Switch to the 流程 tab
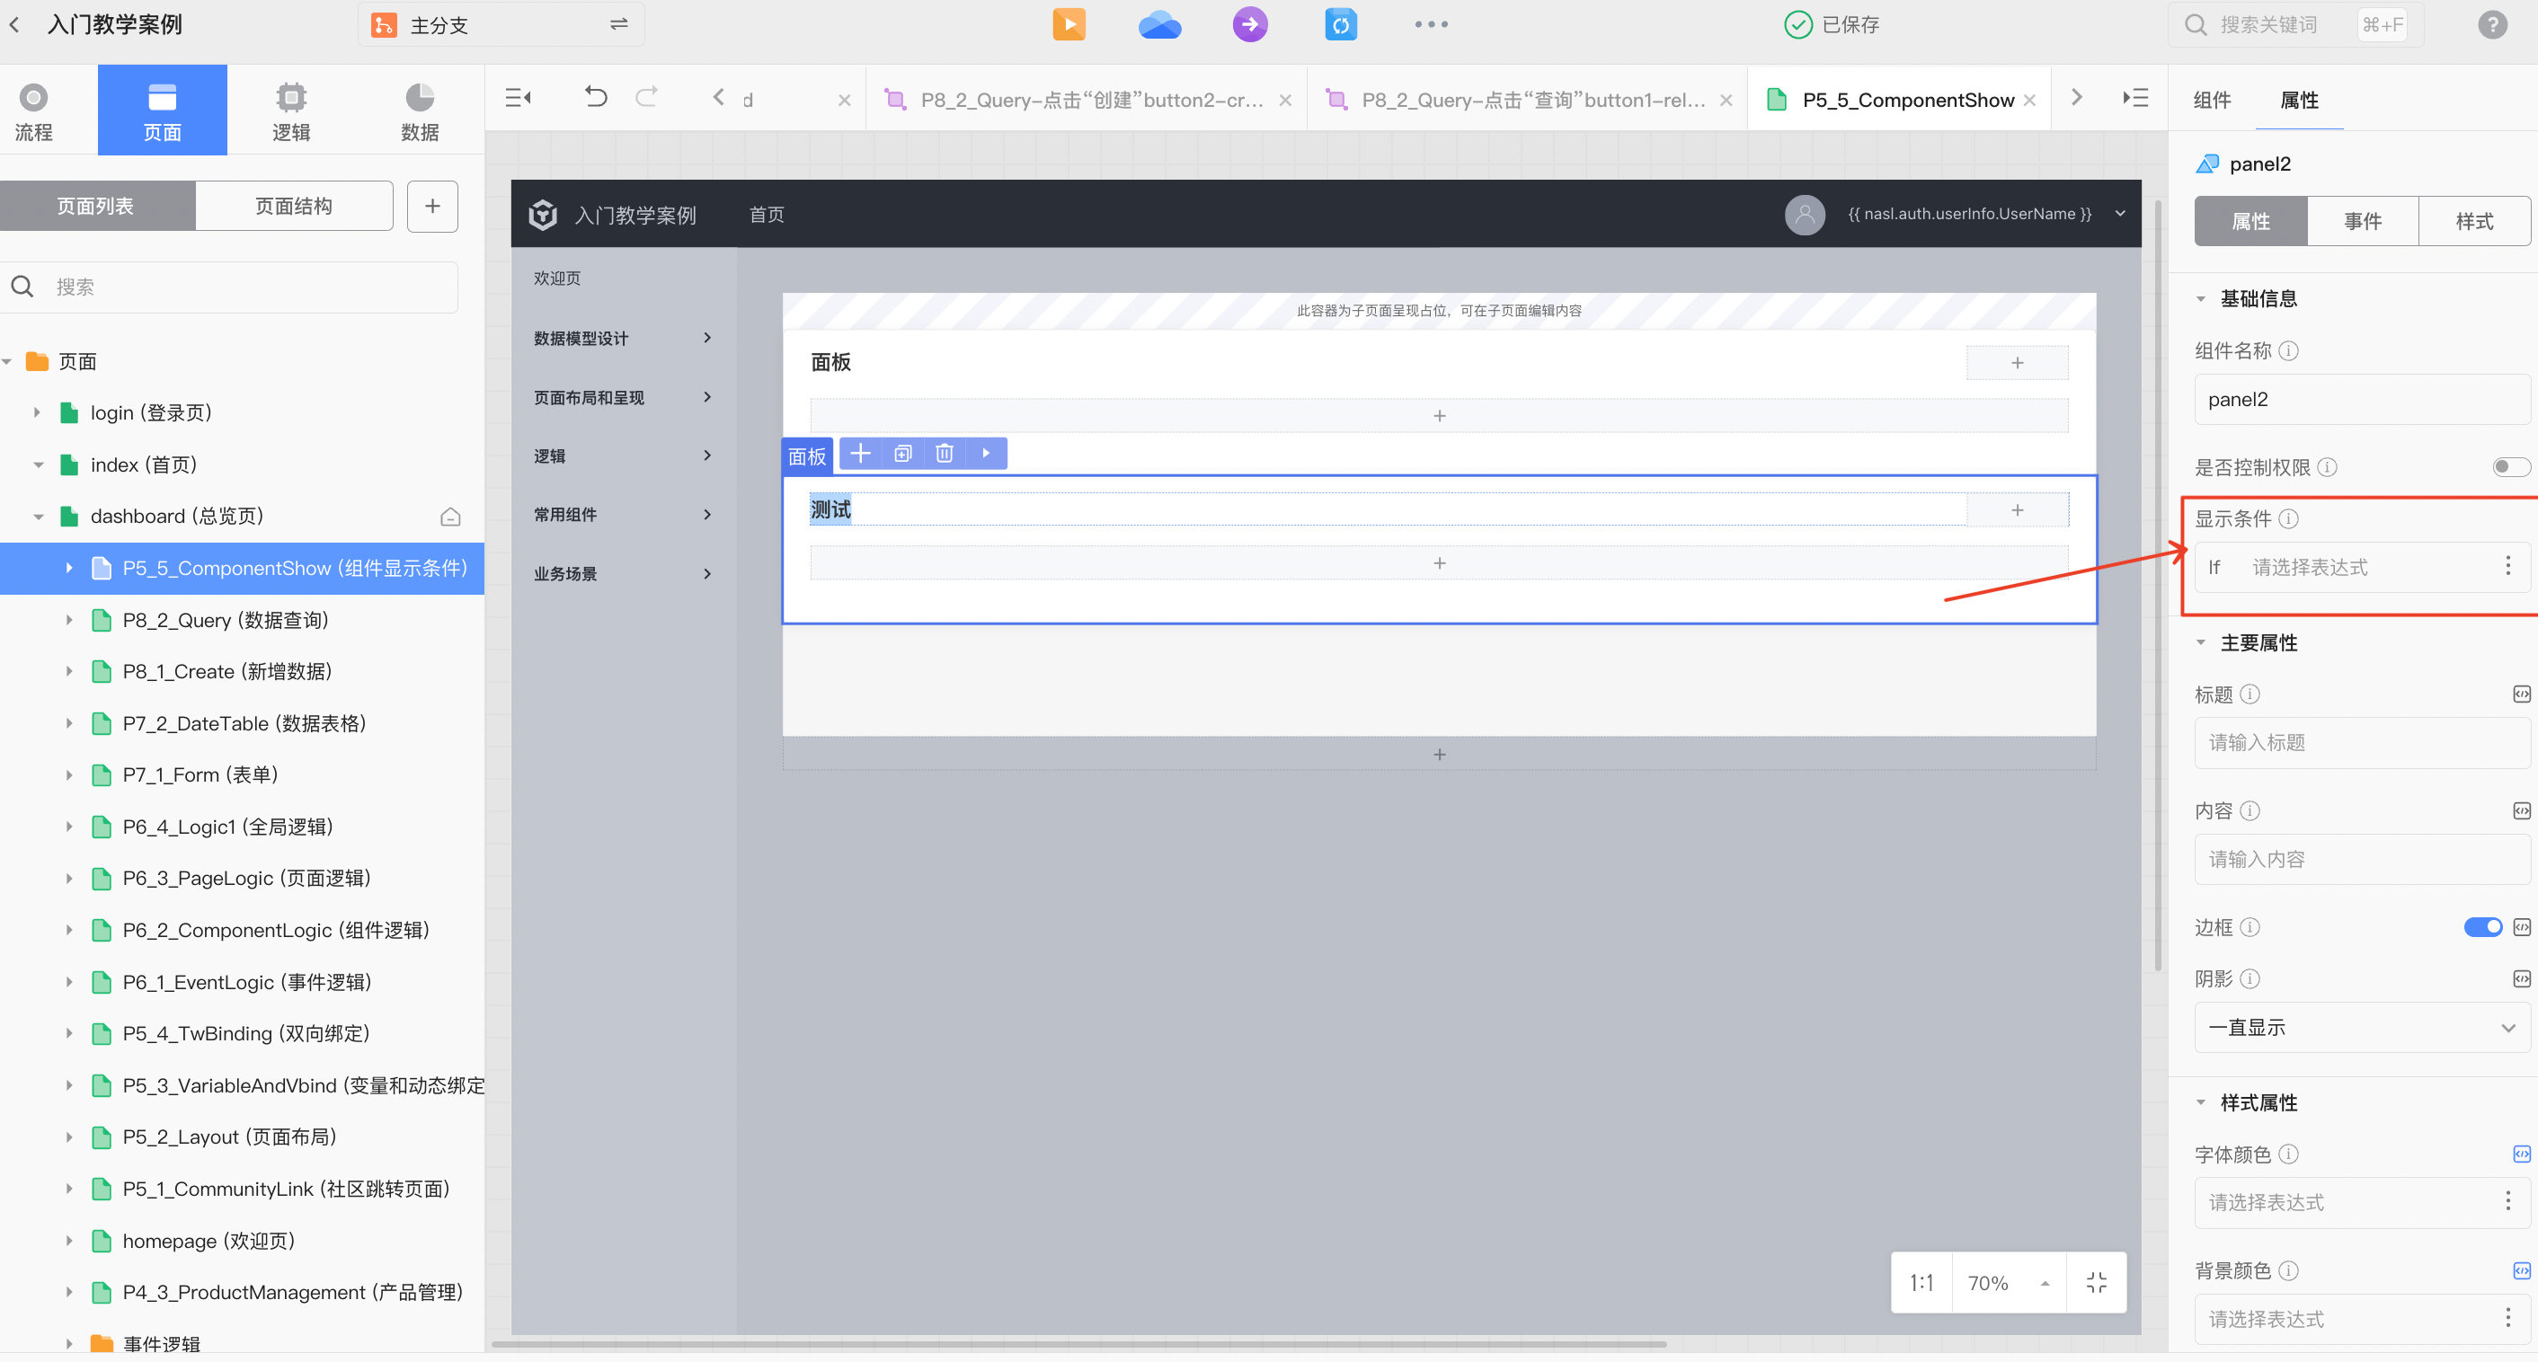Screen dimensions: 2538x1362 coord(33,111)
